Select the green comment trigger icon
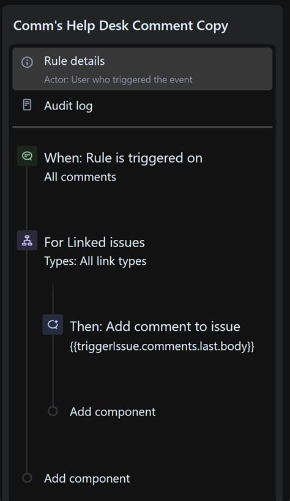This screenshot has width=290, height=501. [27, 156]
